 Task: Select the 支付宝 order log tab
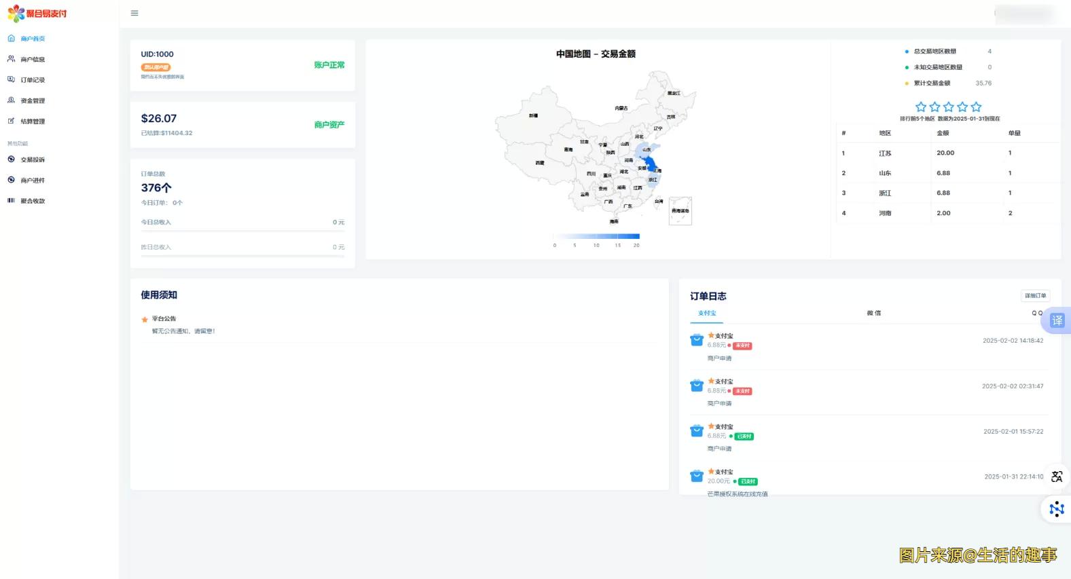[x=707, y=313]
